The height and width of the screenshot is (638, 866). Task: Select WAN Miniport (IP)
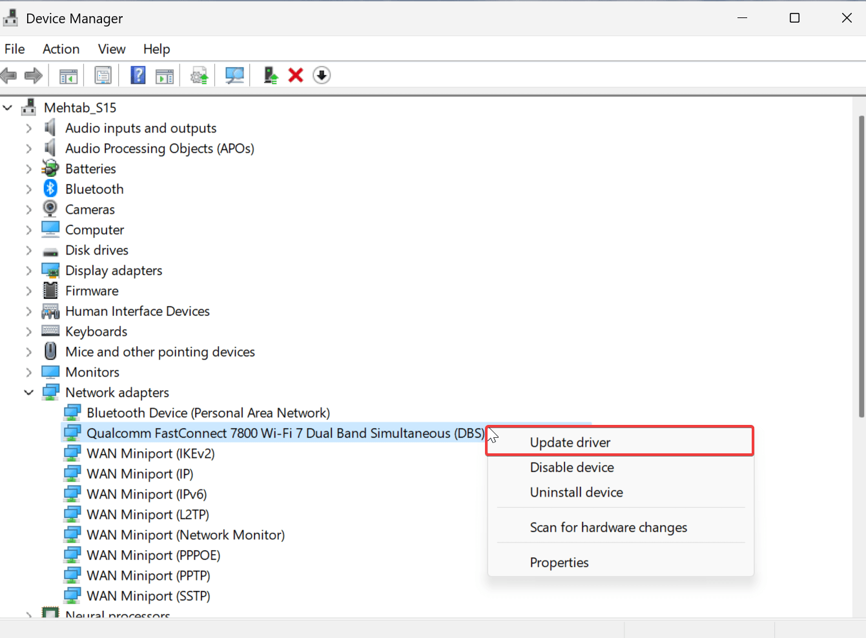(x=140, y=473)
